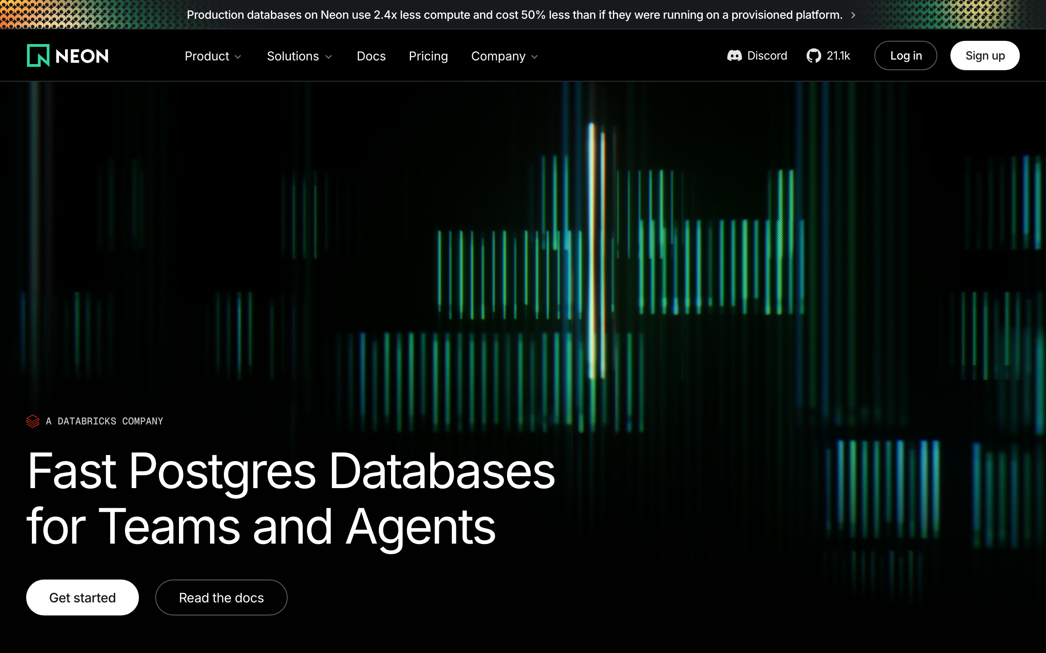The height and width of the screenshot is (653, 1046).
Task: Expand the Solutions dropdown arrow
Action: (329, 57)
